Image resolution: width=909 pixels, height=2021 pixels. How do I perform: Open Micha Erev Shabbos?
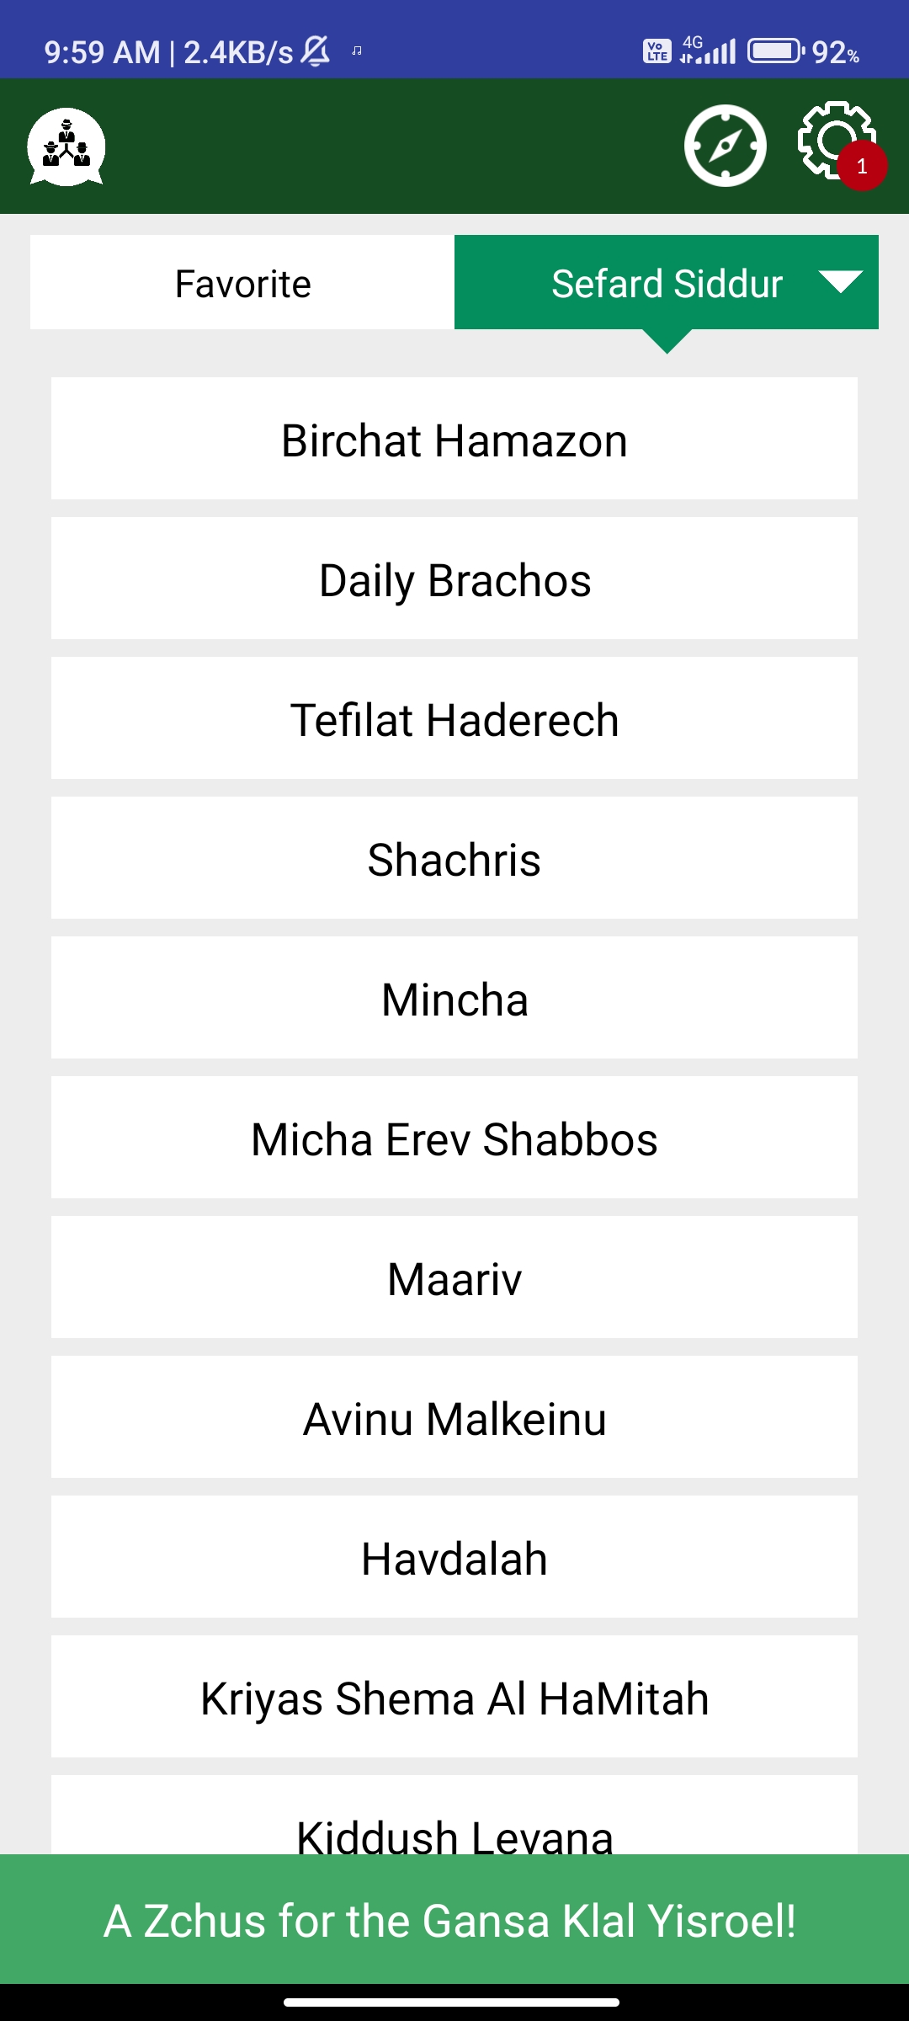454,1138
